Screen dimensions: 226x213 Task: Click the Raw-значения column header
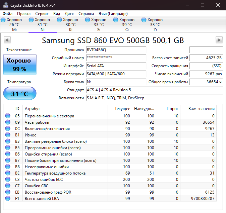(202, 109)
